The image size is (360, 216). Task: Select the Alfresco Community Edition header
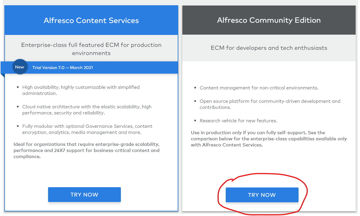[x=269, y=20]
